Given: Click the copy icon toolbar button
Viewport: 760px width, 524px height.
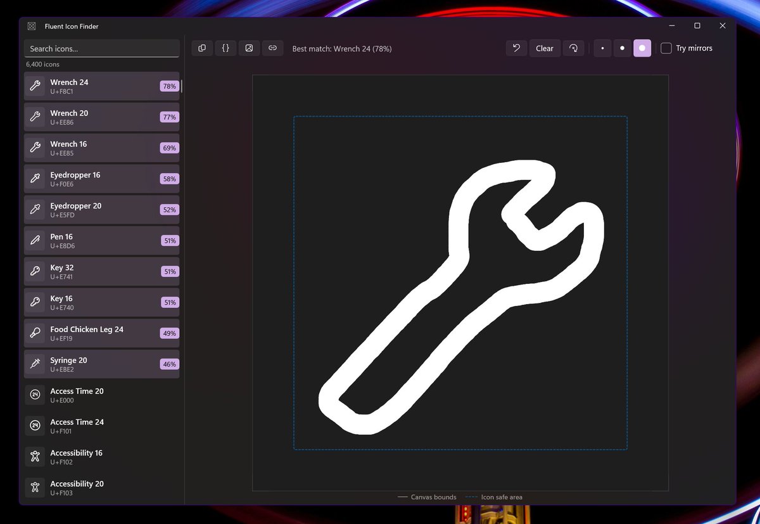Looking at the screenshot, I should (202, 48).
